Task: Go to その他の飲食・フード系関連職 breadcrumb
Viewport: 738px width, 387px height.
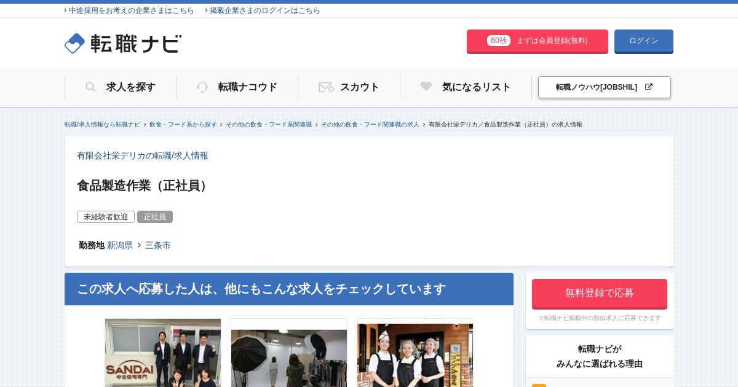Action: [x=269, y=125]
